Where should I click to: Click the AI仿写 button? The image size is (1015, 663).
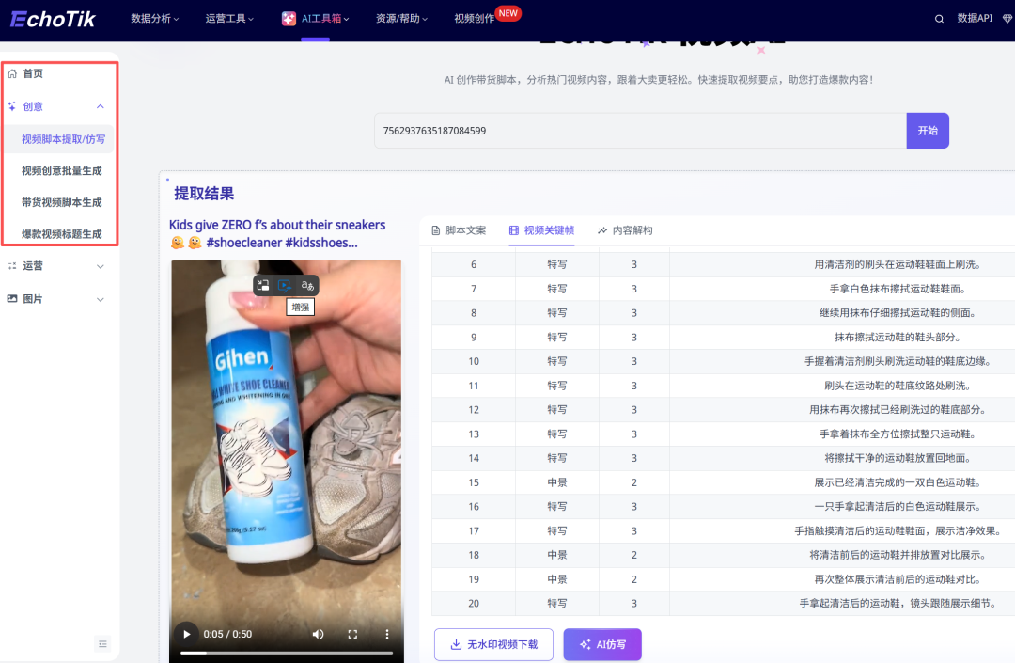[x=601, y=644]
